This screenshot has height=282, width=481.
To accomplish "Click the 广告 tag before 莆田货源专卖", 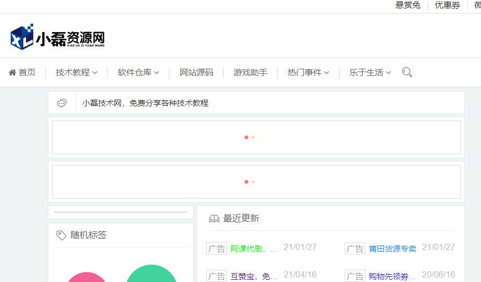I will 355,249.
